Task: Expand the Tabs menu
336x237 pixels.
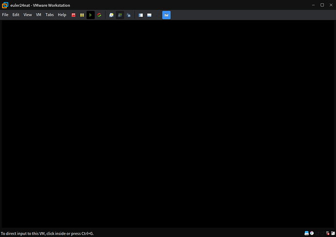Action: (x=50, y=15)
